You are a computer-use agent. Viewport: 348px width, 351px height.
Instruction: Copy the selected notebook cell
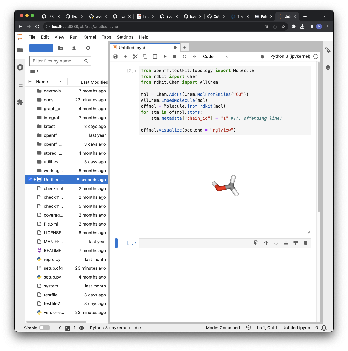pyautogui.click(x=145, y=56)
